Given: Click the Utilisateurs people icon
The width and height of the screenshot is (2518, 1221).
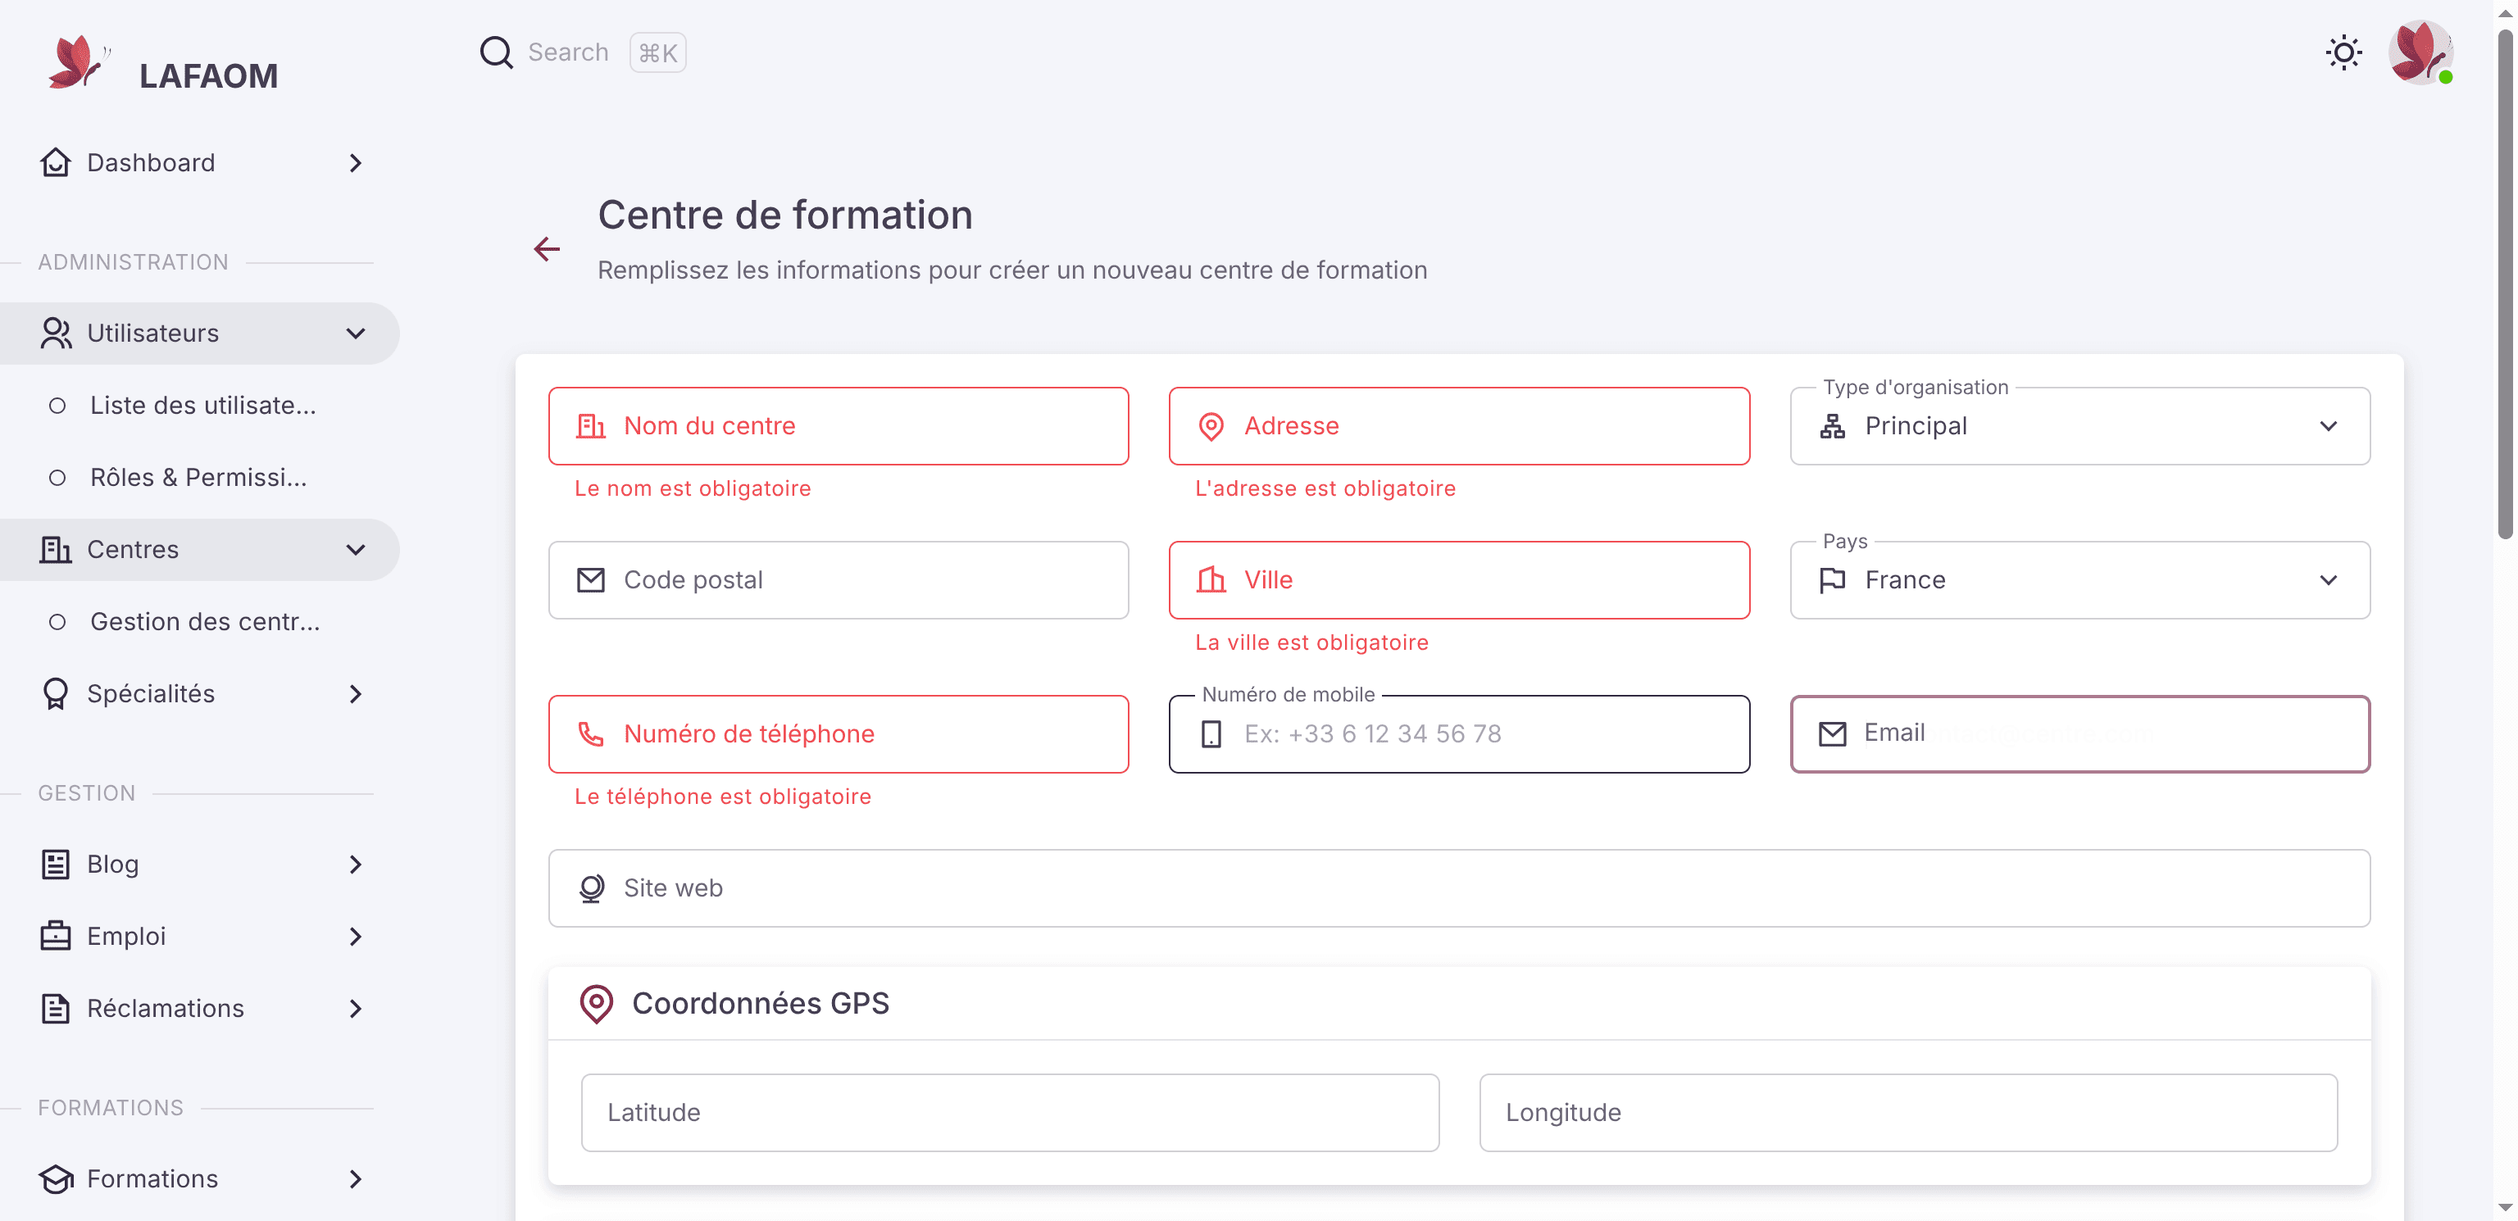Looking at the screenshot, I should [x=56, y=334].
